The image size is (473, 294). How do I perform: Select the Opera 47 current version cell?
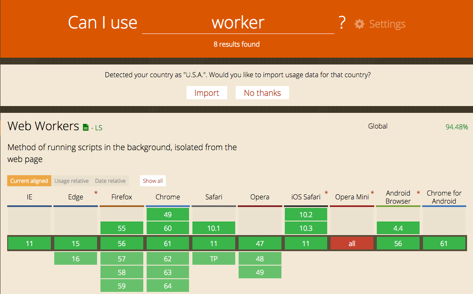coord(260,243)
